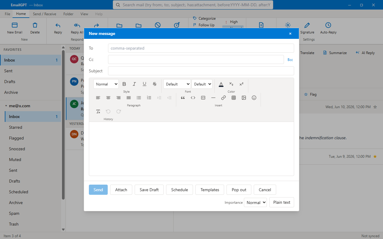Collapse the me@x.com account tree
383x239 pixels.
click(6, 106)
